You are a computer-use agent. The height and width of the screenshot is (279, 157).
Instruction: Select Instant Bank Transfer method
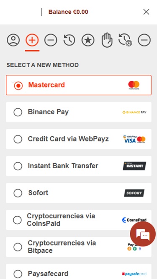click(x=79, y=166)
